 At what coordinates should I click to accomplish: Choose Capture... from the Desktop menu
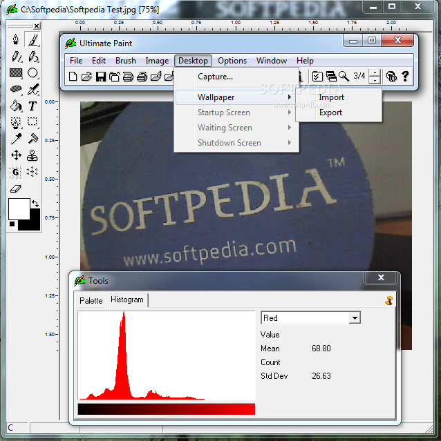point(236,77)
